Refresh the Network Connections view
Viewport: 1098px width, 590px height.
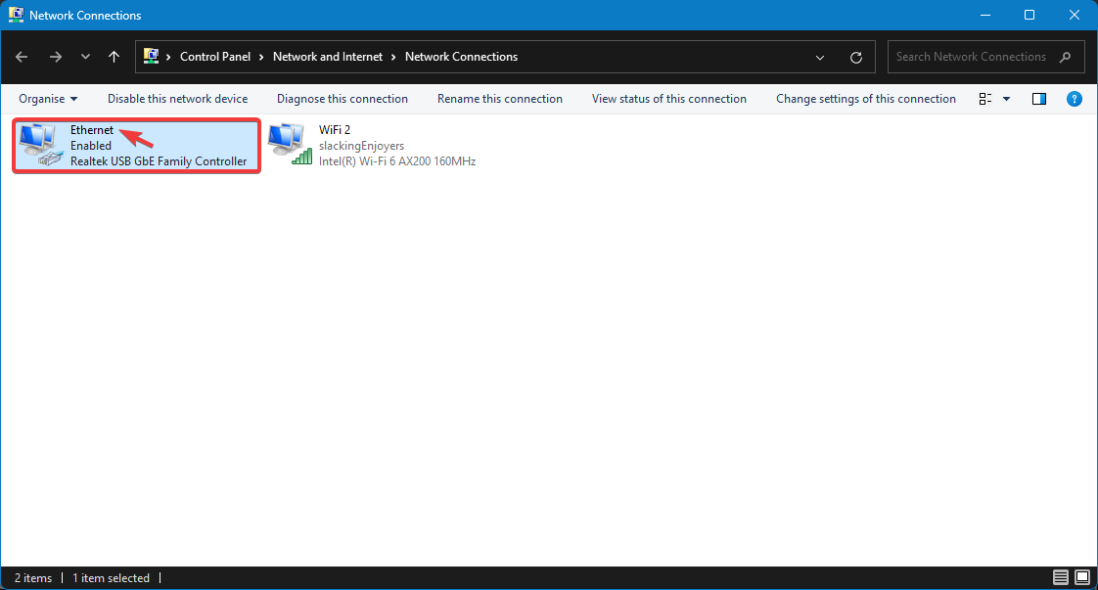point(856,57)
